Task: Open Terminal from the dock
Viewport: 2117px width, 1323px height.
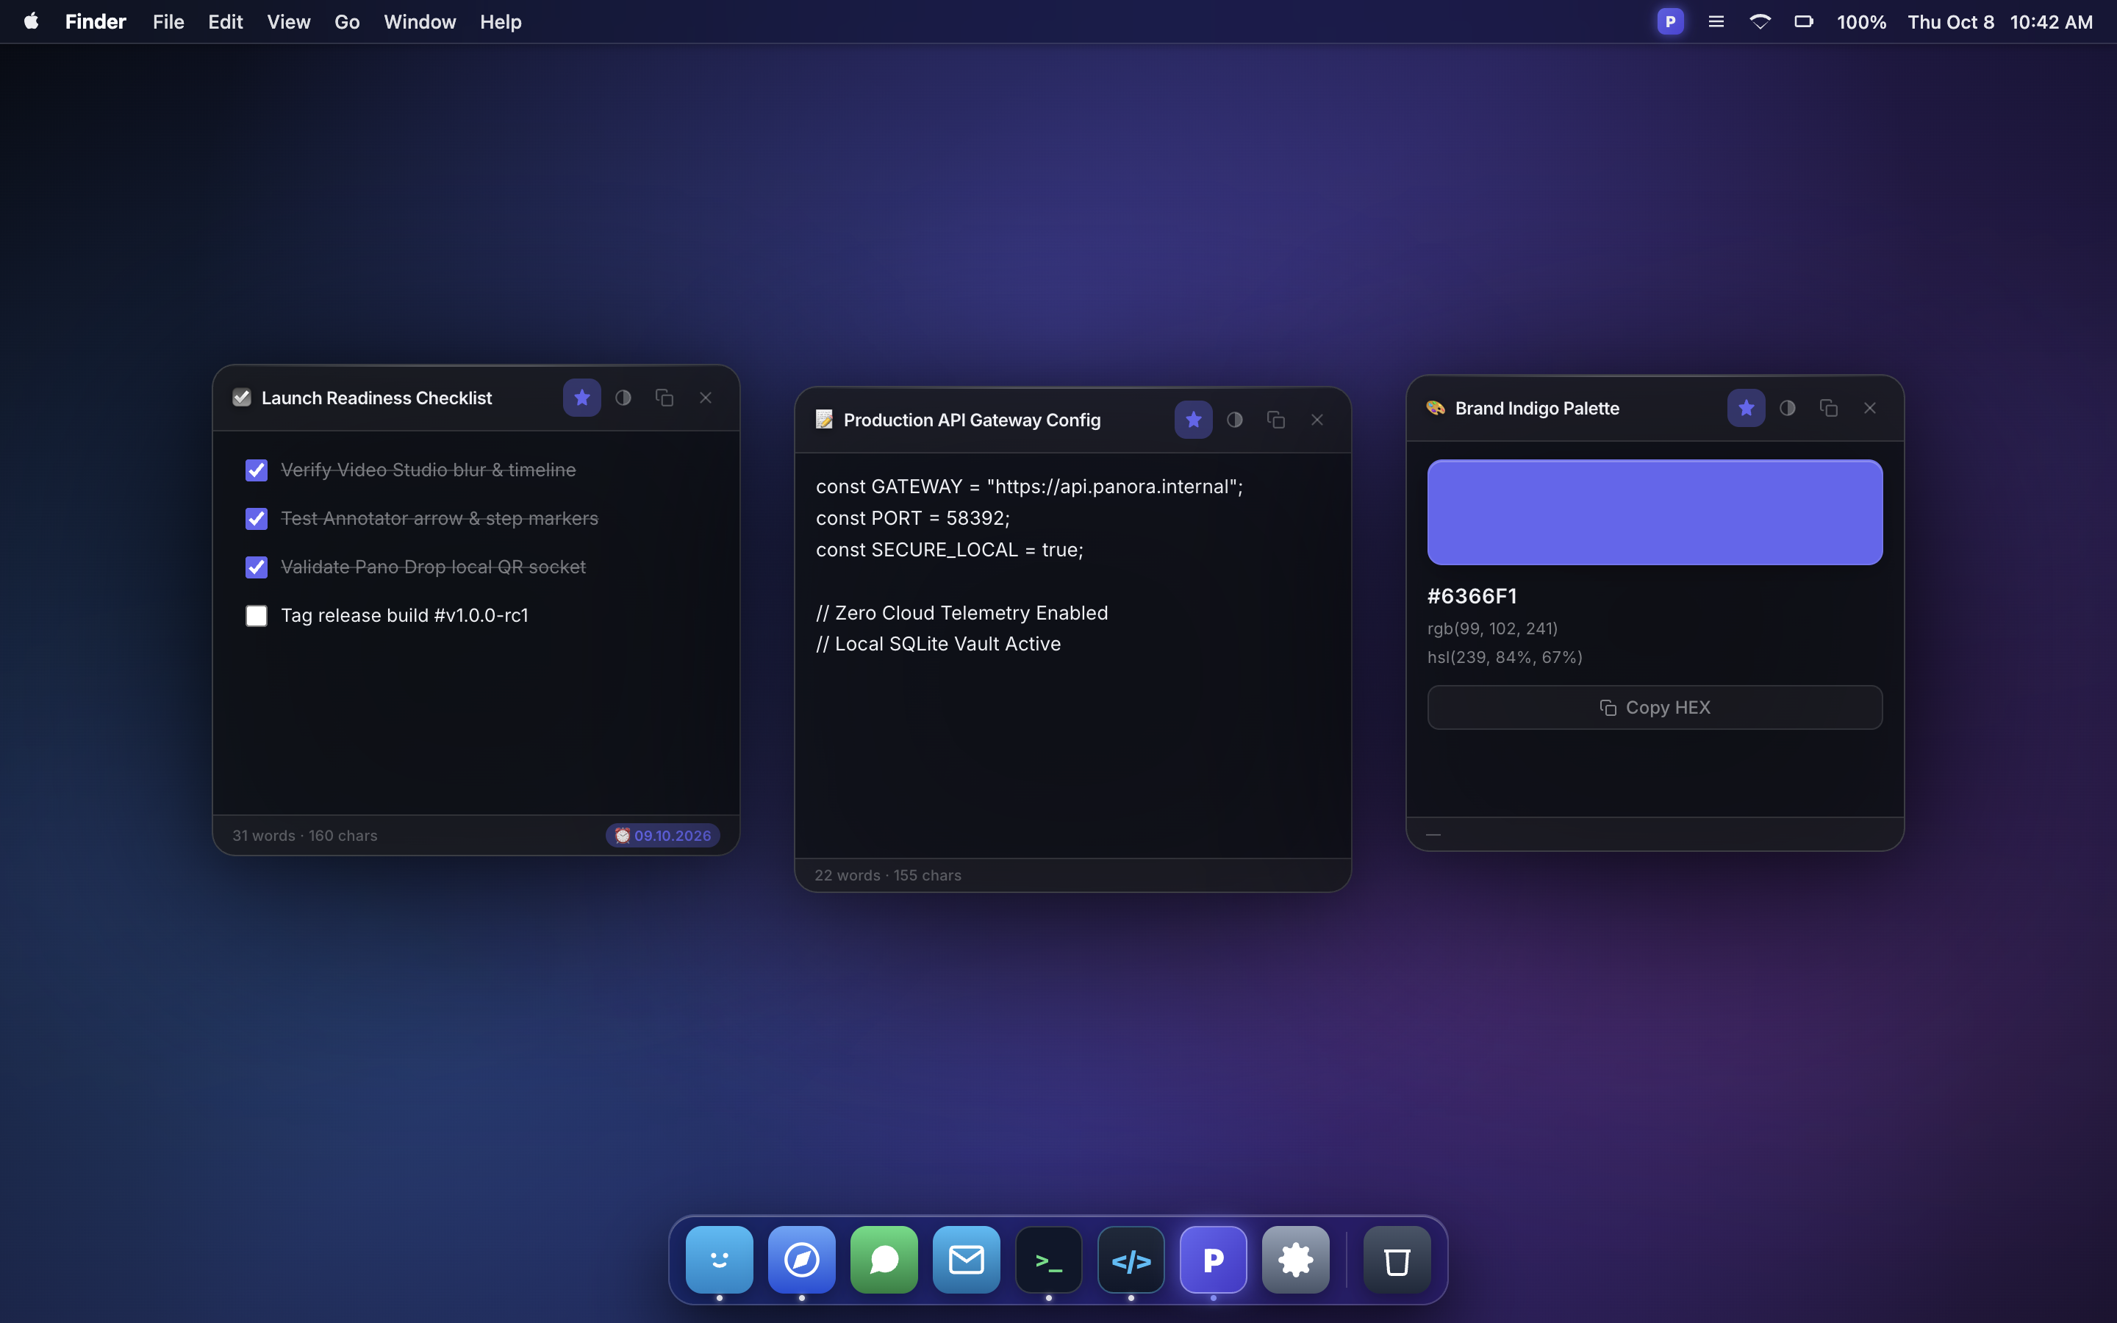Action: click(x=1049, y=1260)
